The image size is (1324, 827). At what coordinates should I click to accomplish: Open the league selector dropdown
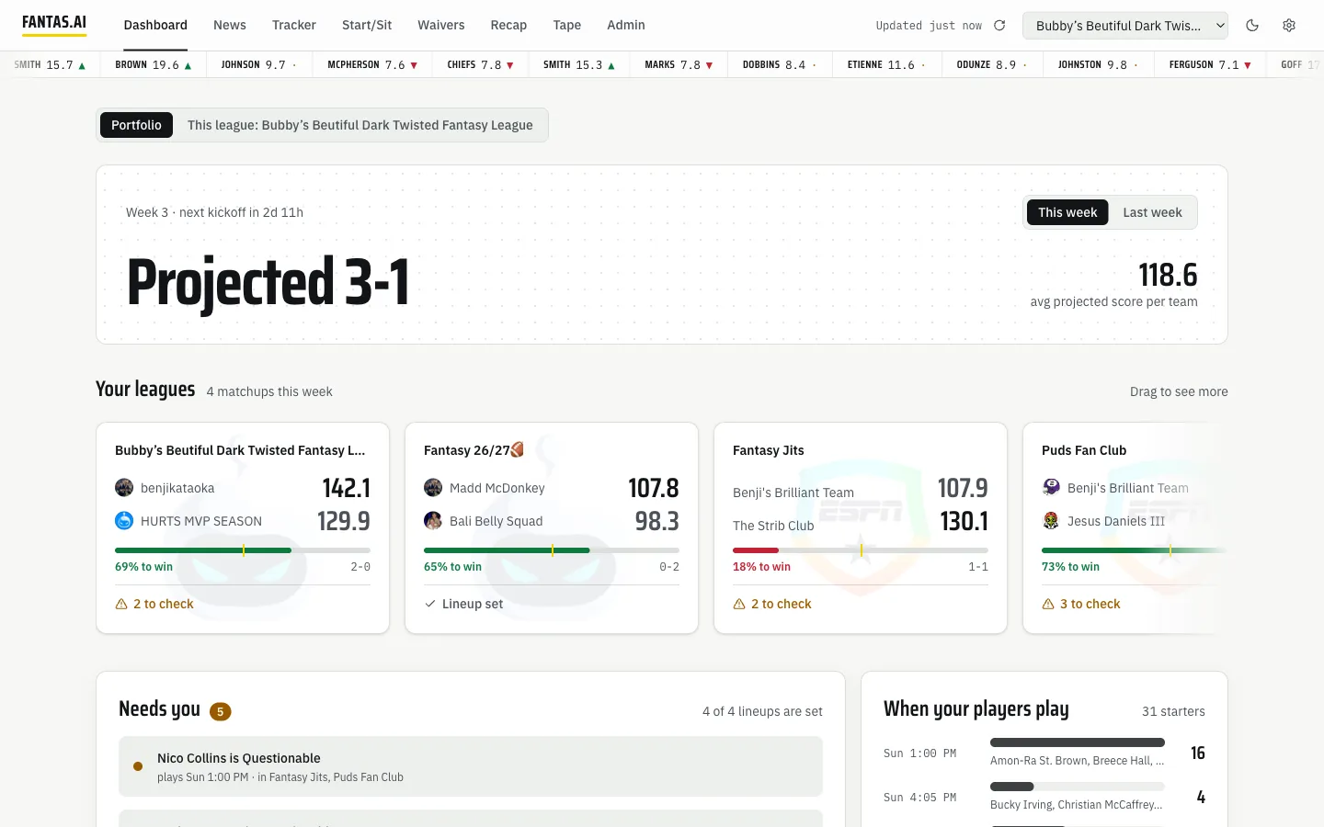[x=1125, y=26]
